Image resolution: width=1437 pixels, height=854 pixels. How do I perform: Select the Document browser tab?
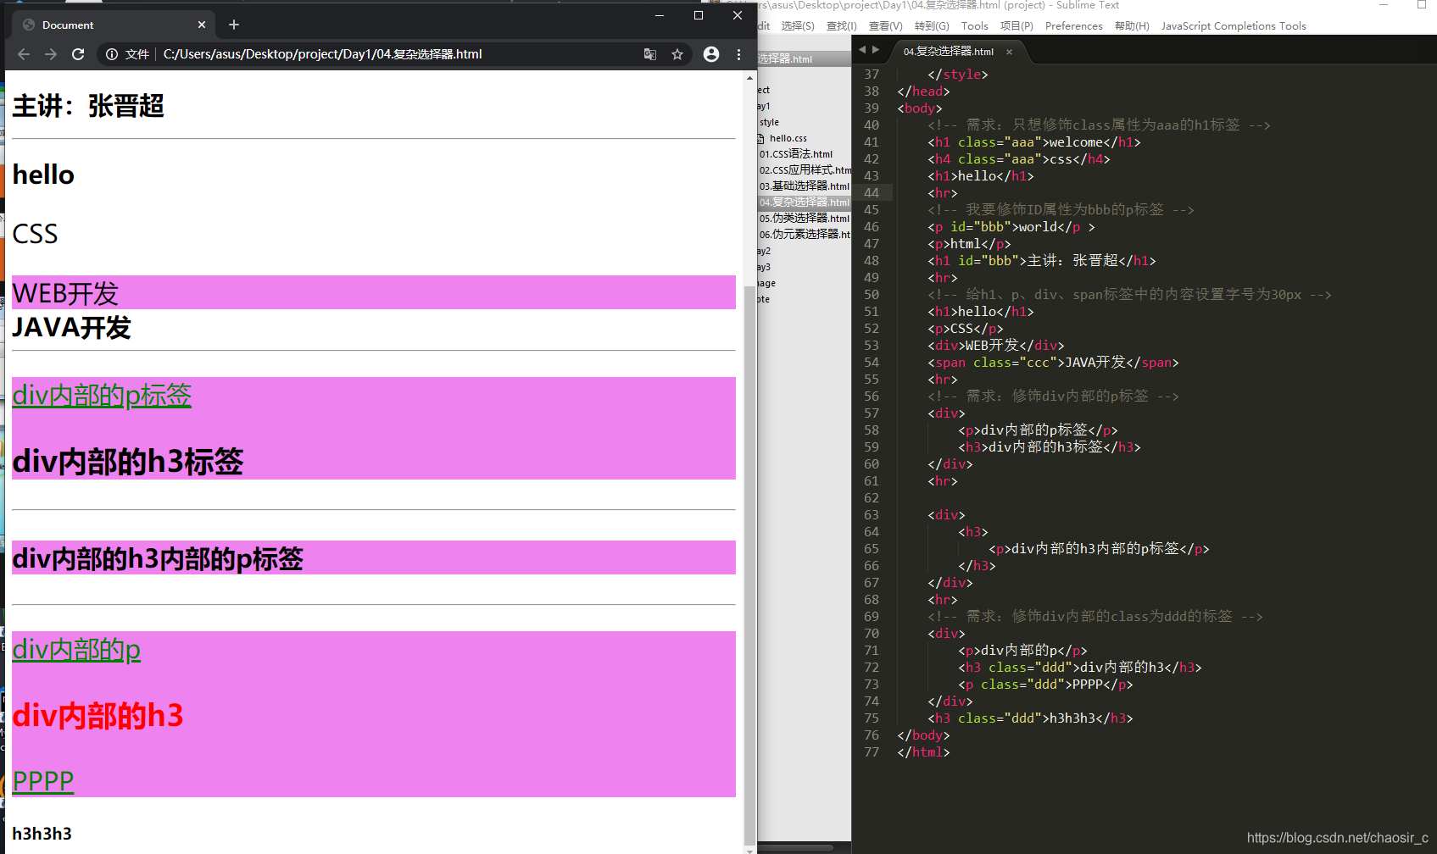pos(114,25)
